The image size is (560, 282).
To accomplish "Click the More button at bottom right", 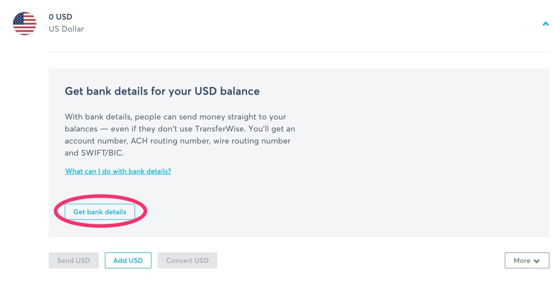I will pos(526,260).
